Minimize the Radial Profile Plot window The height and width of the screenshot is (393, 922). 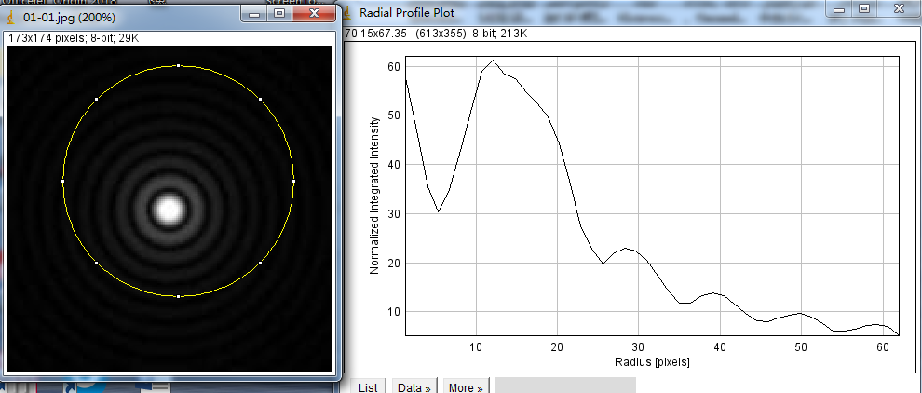click(x=839, y=8)
